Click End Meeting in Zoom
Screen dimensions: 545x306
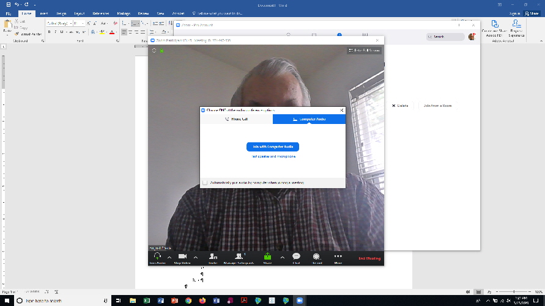[369, 258]
